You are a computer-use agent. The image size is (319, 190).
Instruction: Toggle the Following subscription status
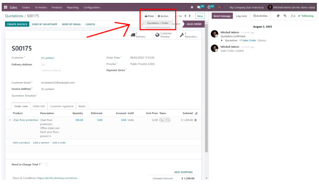point(306,16)
